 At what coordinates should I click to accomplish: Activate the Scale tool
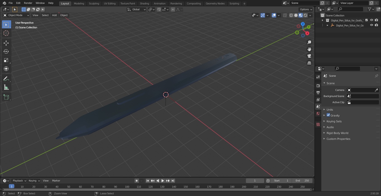click(x=6, y=60)
